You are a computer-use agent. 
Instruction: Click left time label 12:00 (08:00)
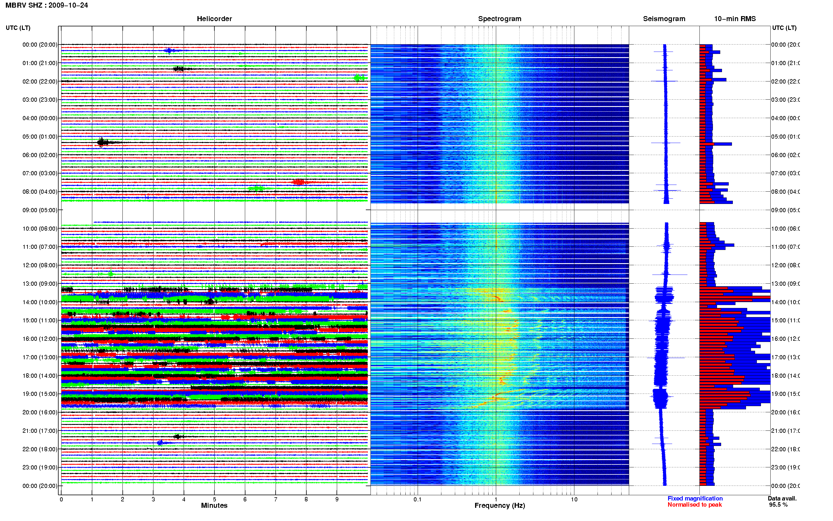coord(40,265)
